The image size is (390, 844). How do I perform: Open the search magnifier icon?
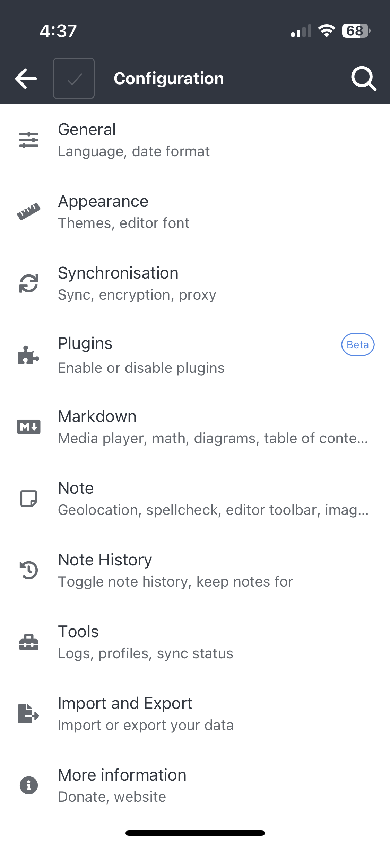point(364,79)
